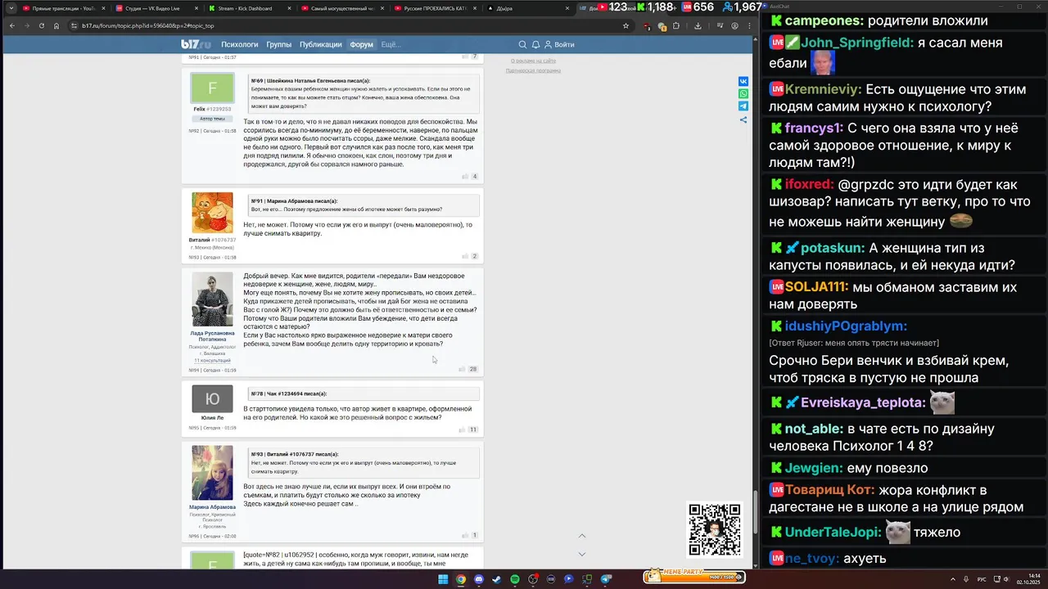Screen dimensions: 1048x589
Task: Open the notifications bell icon
Action: (x=535, y=44)
